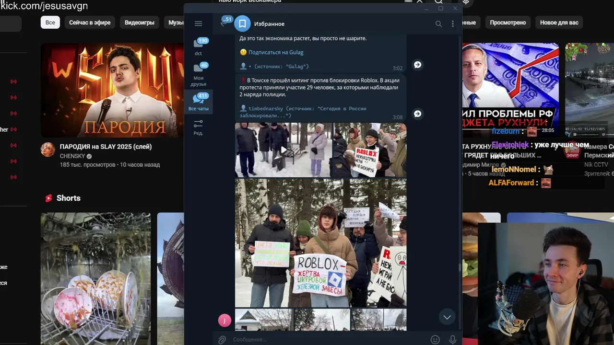Select the Новое для вас chip
Image resolution: width=614 pixels, height=345 pixels.
(x=559, y=23)
